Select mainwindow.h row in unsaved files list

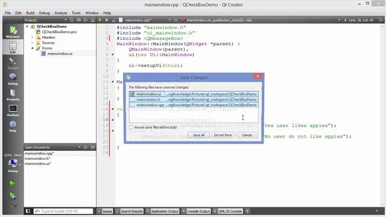194,99
